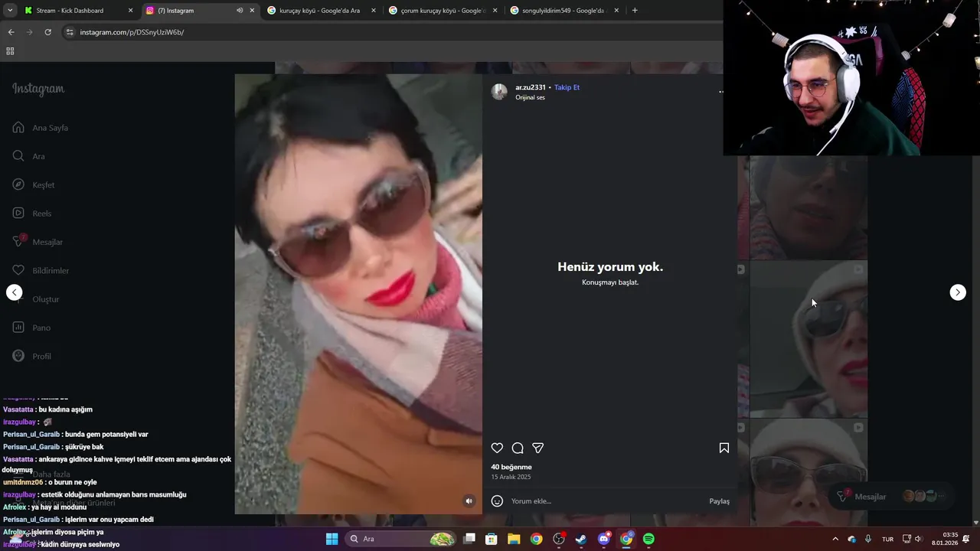The height and width of the screenshot is (551, 980).
Task: Share the post via paper-plane icon
Action: click(538, 448)
